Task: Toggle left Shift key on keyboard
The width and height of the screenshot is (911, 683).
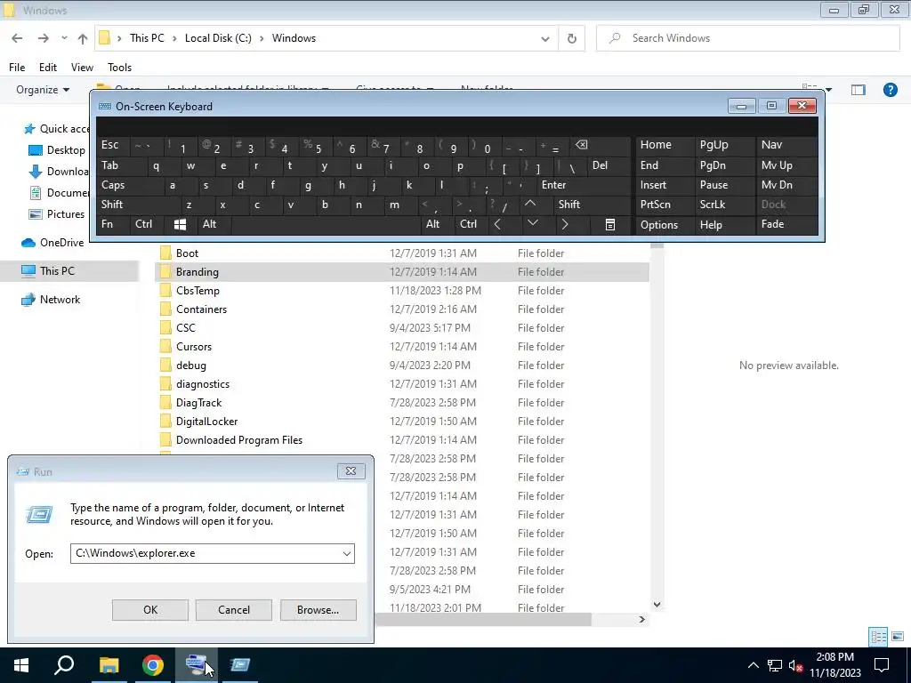Action: pos(138,205)
